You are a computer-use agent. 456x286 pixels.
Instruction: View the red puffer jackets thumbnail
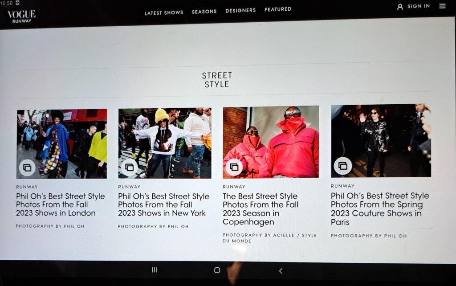click(271, 142)
